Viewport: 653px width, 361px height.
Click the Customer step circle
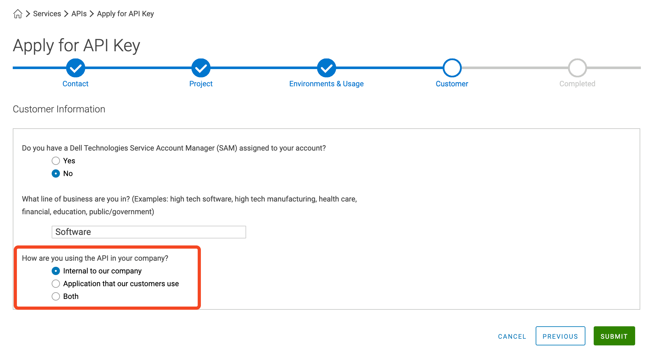click(x=452, y=68)
